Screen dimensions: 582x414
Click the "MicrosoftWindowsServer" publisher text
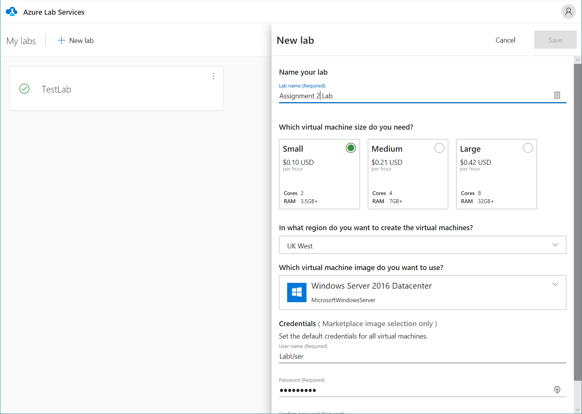[x=343, y=300]
